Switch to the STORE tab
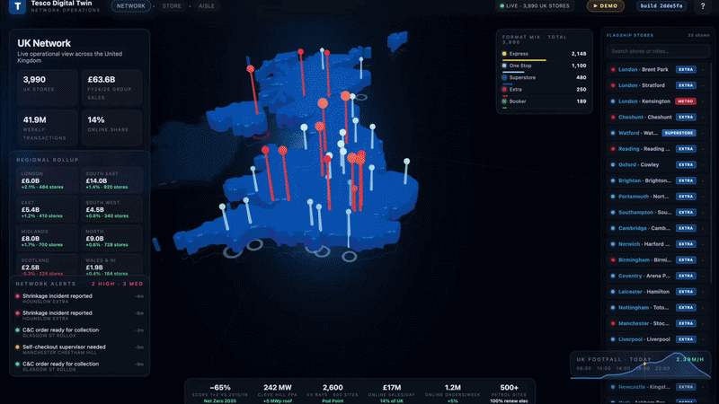Screen dimensions: 719x404 pyautogui.click(x=172, y=6)
